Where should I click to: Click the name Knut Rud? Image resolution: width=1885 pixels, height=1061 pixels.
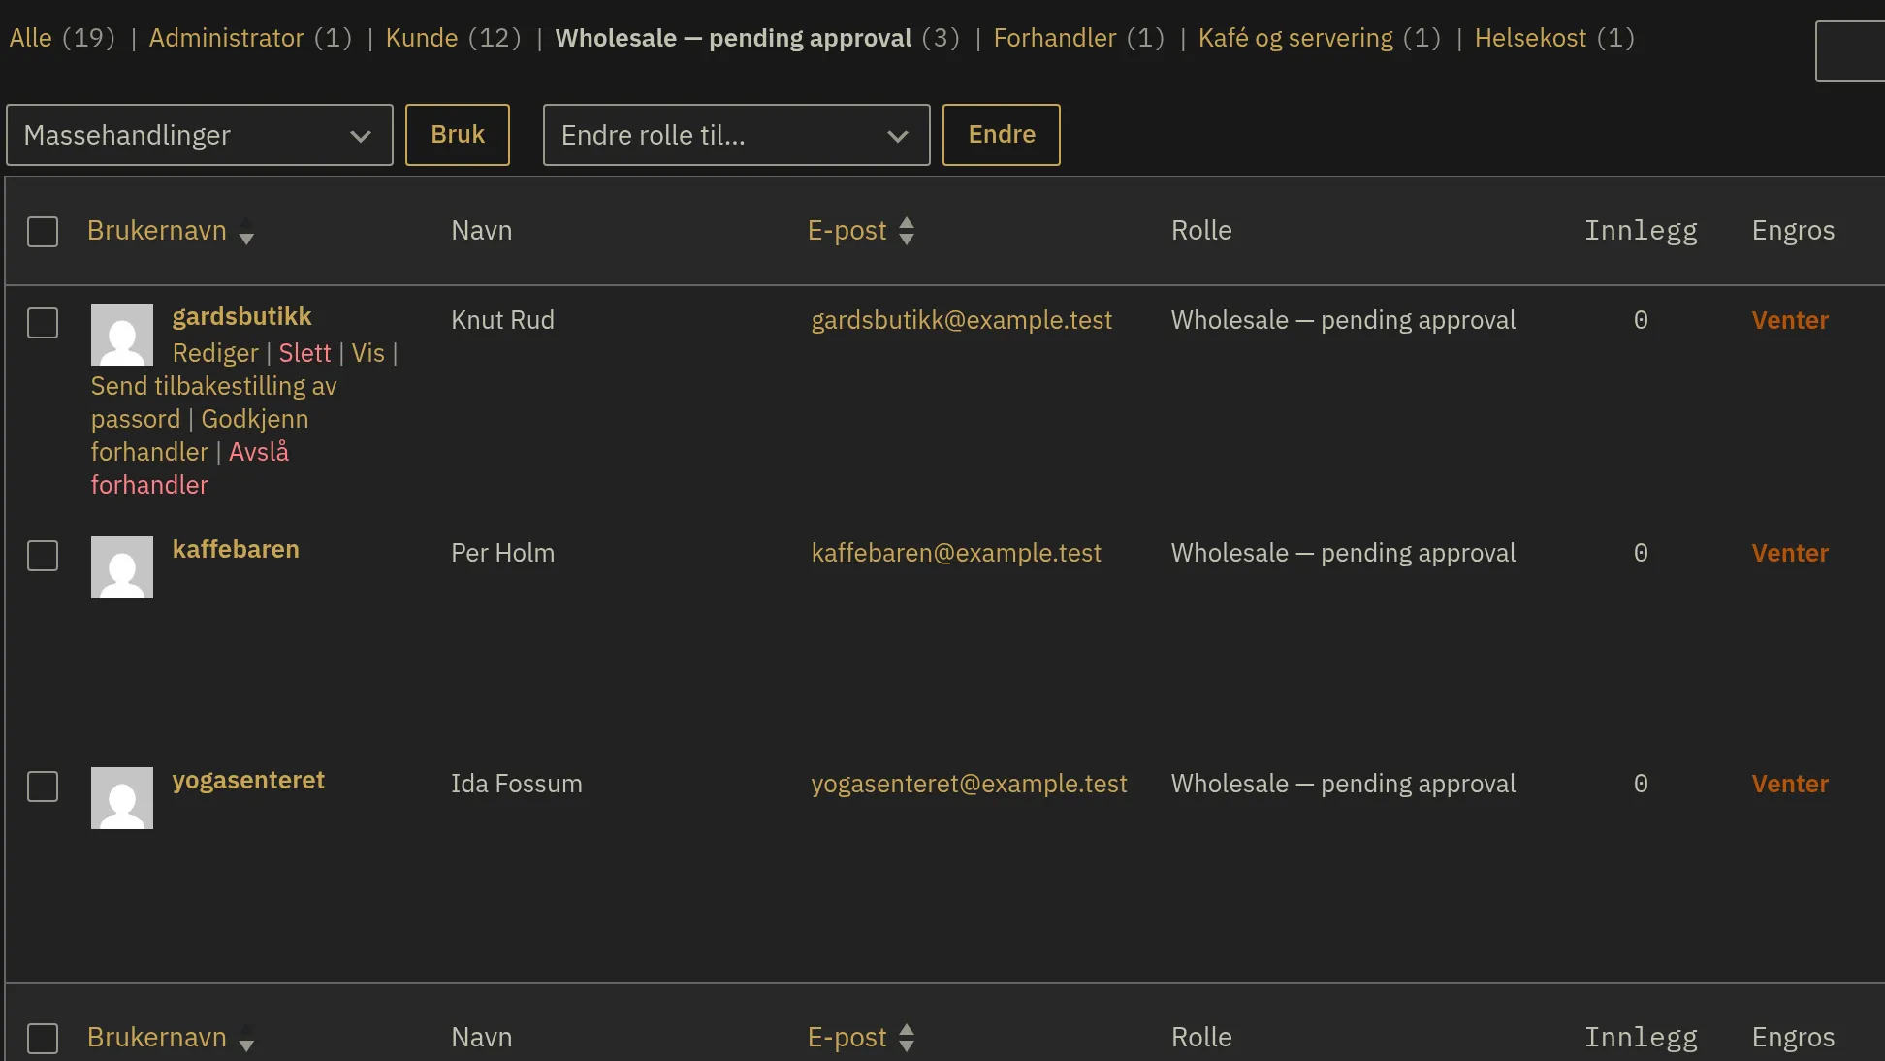pyautogui.click(x=502, y=320)
